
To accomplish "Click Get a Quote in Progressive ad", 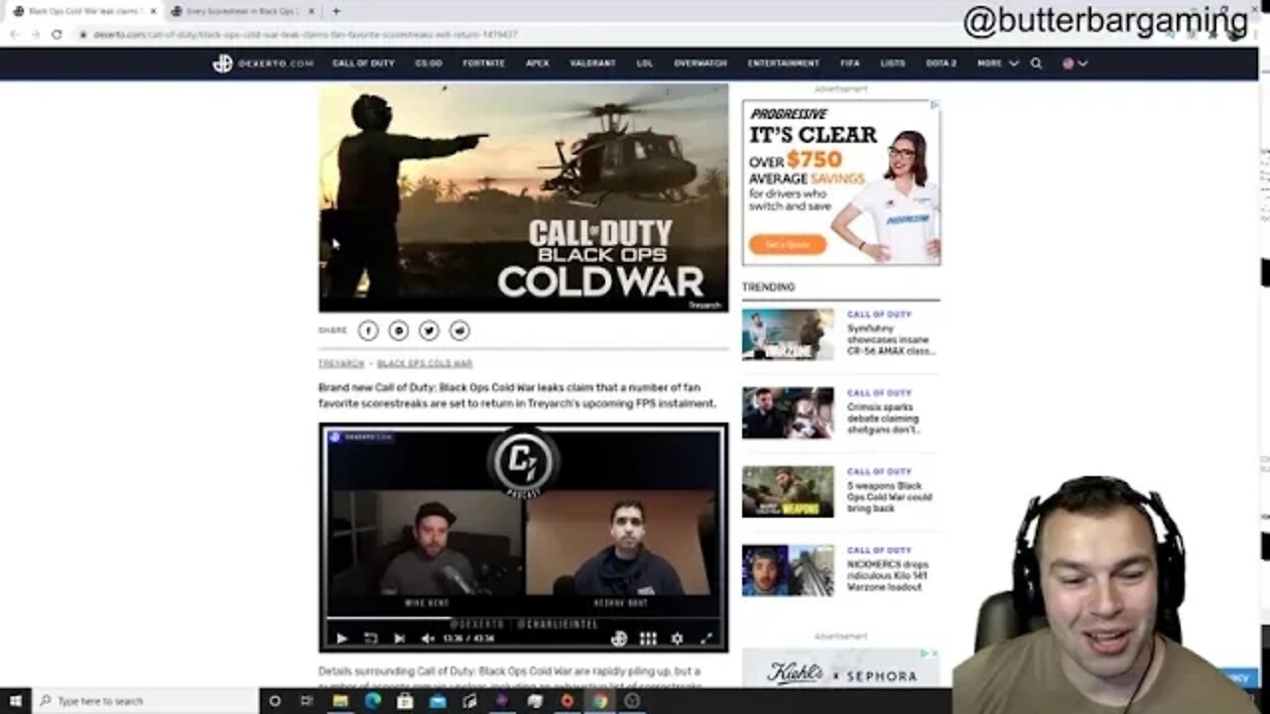I will (788, 244).
